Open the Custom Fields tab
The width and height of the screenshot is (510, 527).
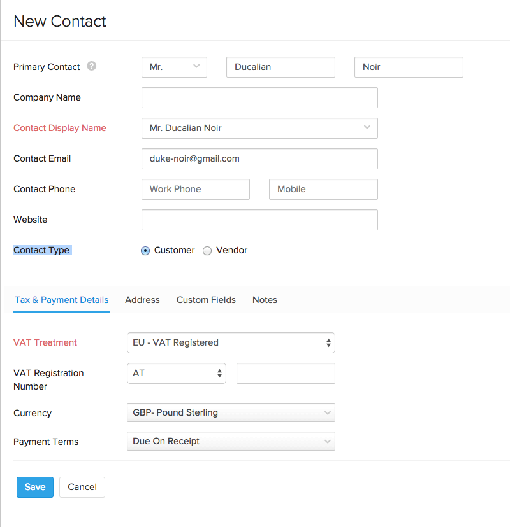click(x=206, y=300)
